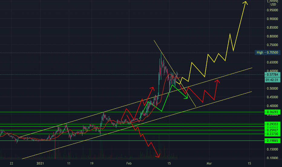The width and height of the screenshot is (282, 167).
Task: Click the 2021 date label on time axis
Action: pos(40,163)
